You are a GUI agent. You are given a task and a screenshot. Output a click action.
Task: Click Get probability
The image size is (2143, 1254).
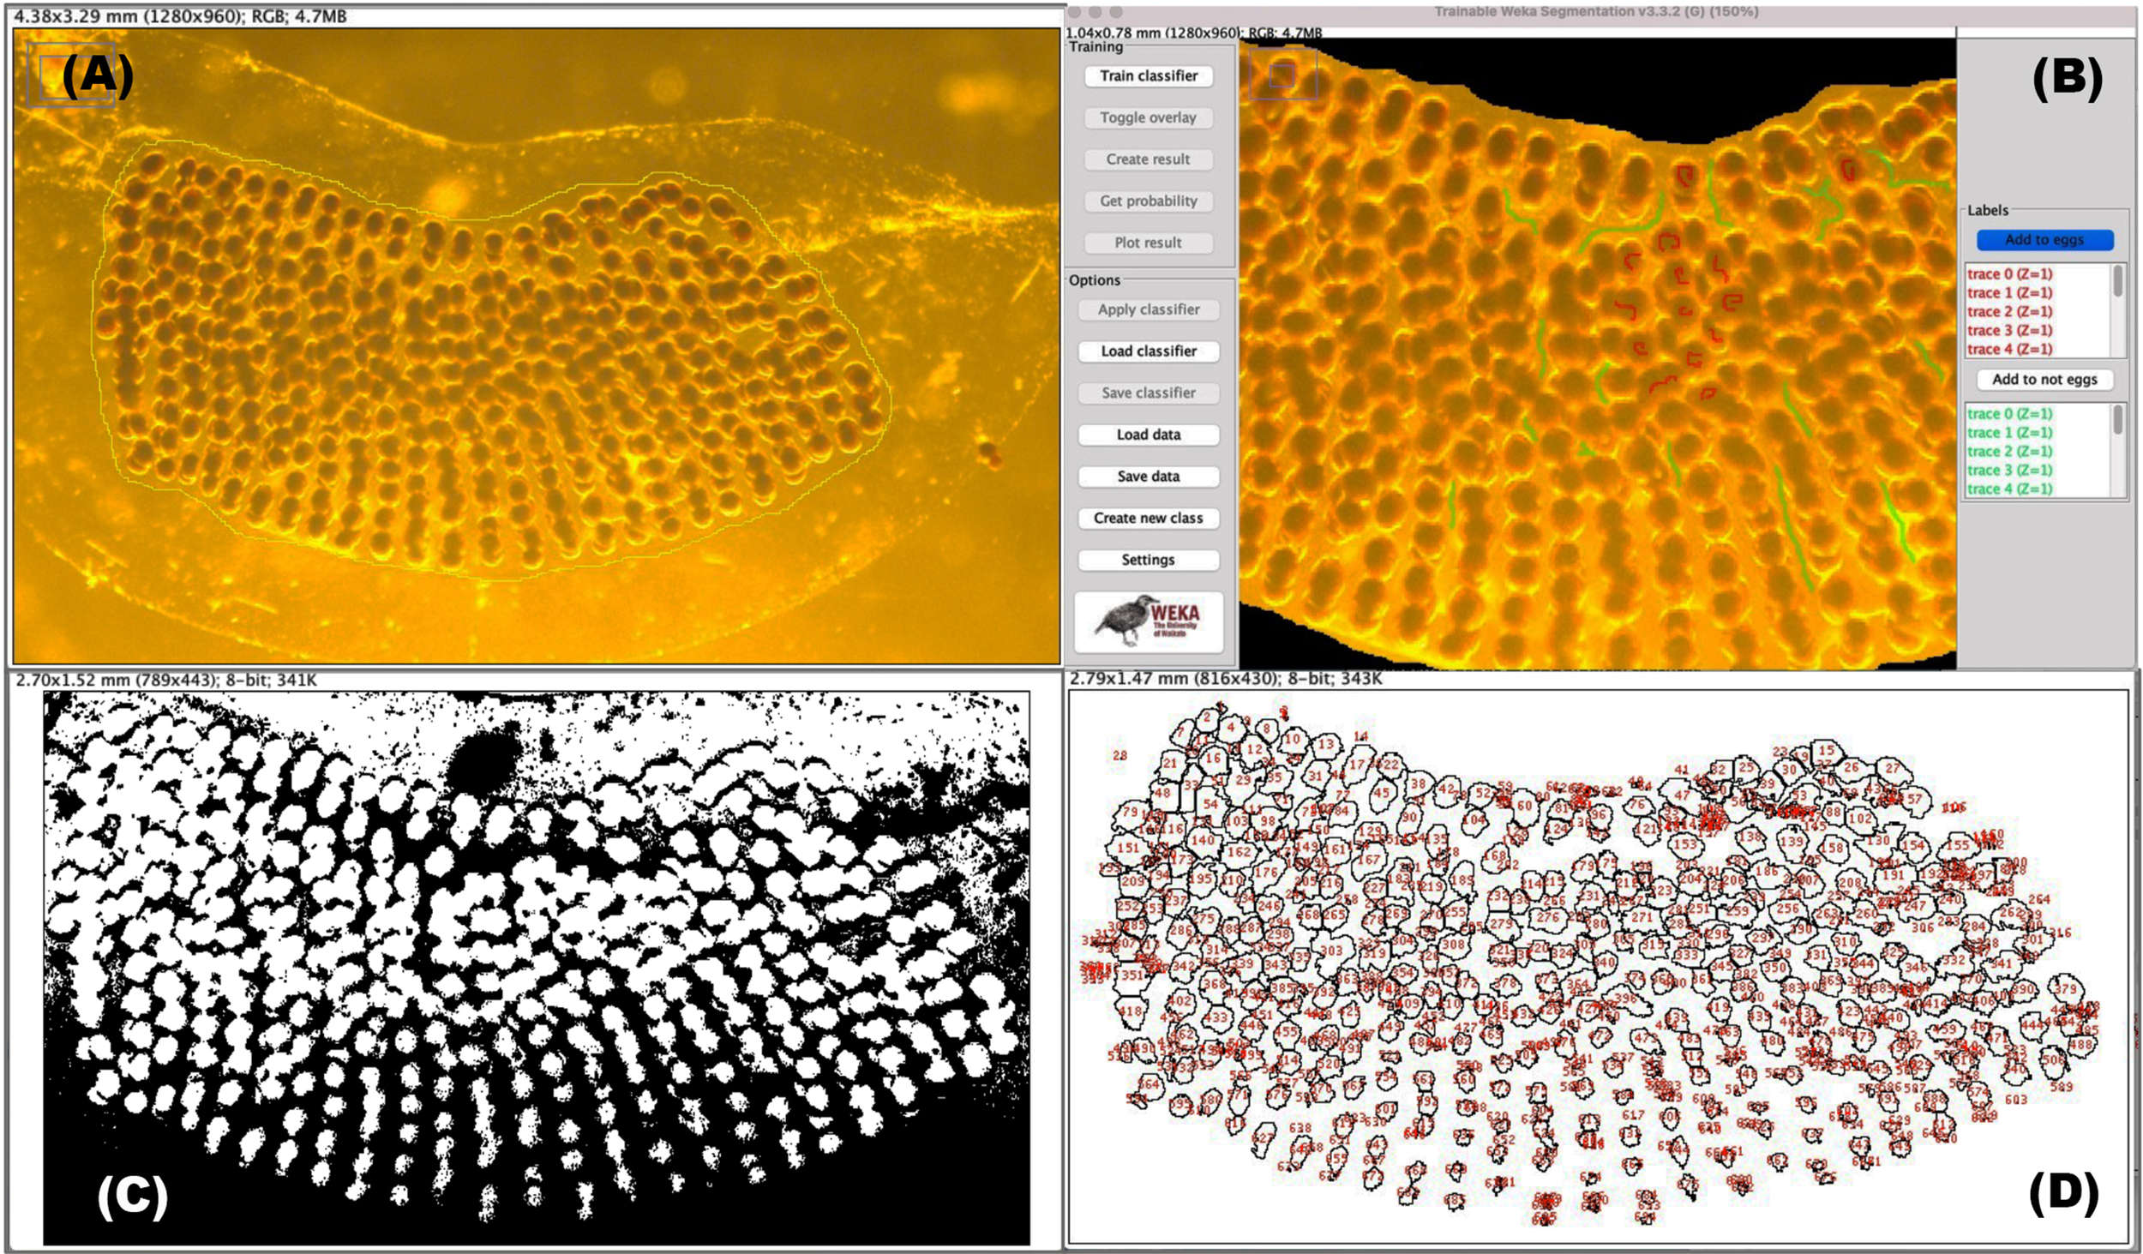pyautogui.click(x=1149, y=201)
